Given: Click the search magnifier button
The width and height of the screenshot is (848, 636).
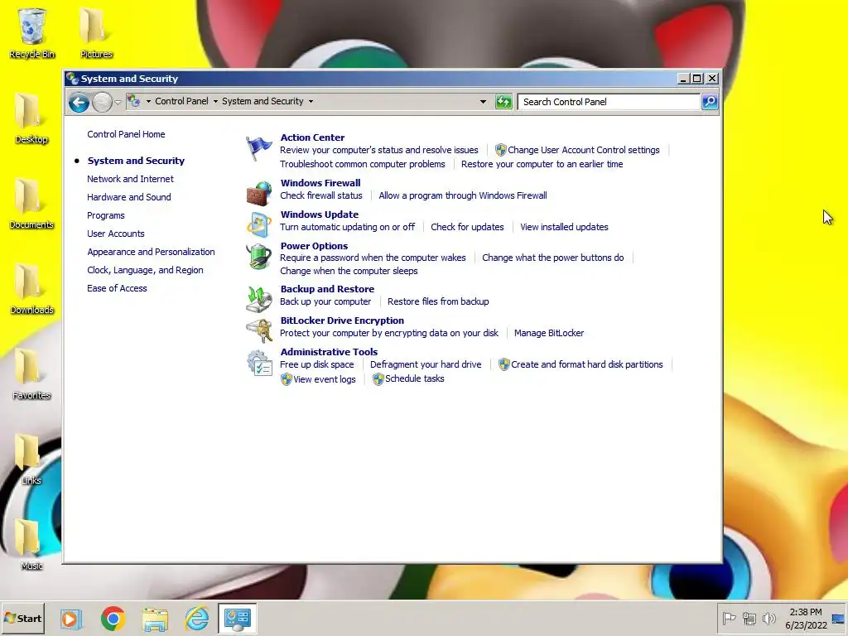Looking at the screenshot, I should [710, 102].
